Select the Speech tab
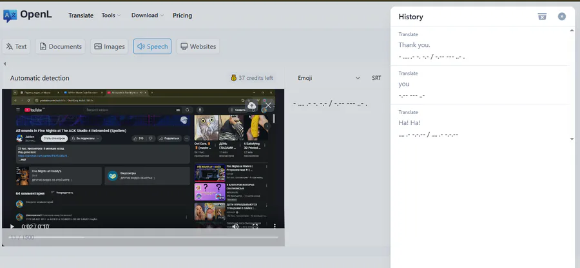Image resolution: width=580 pixels, height=268 pixels. click(152, 46)
